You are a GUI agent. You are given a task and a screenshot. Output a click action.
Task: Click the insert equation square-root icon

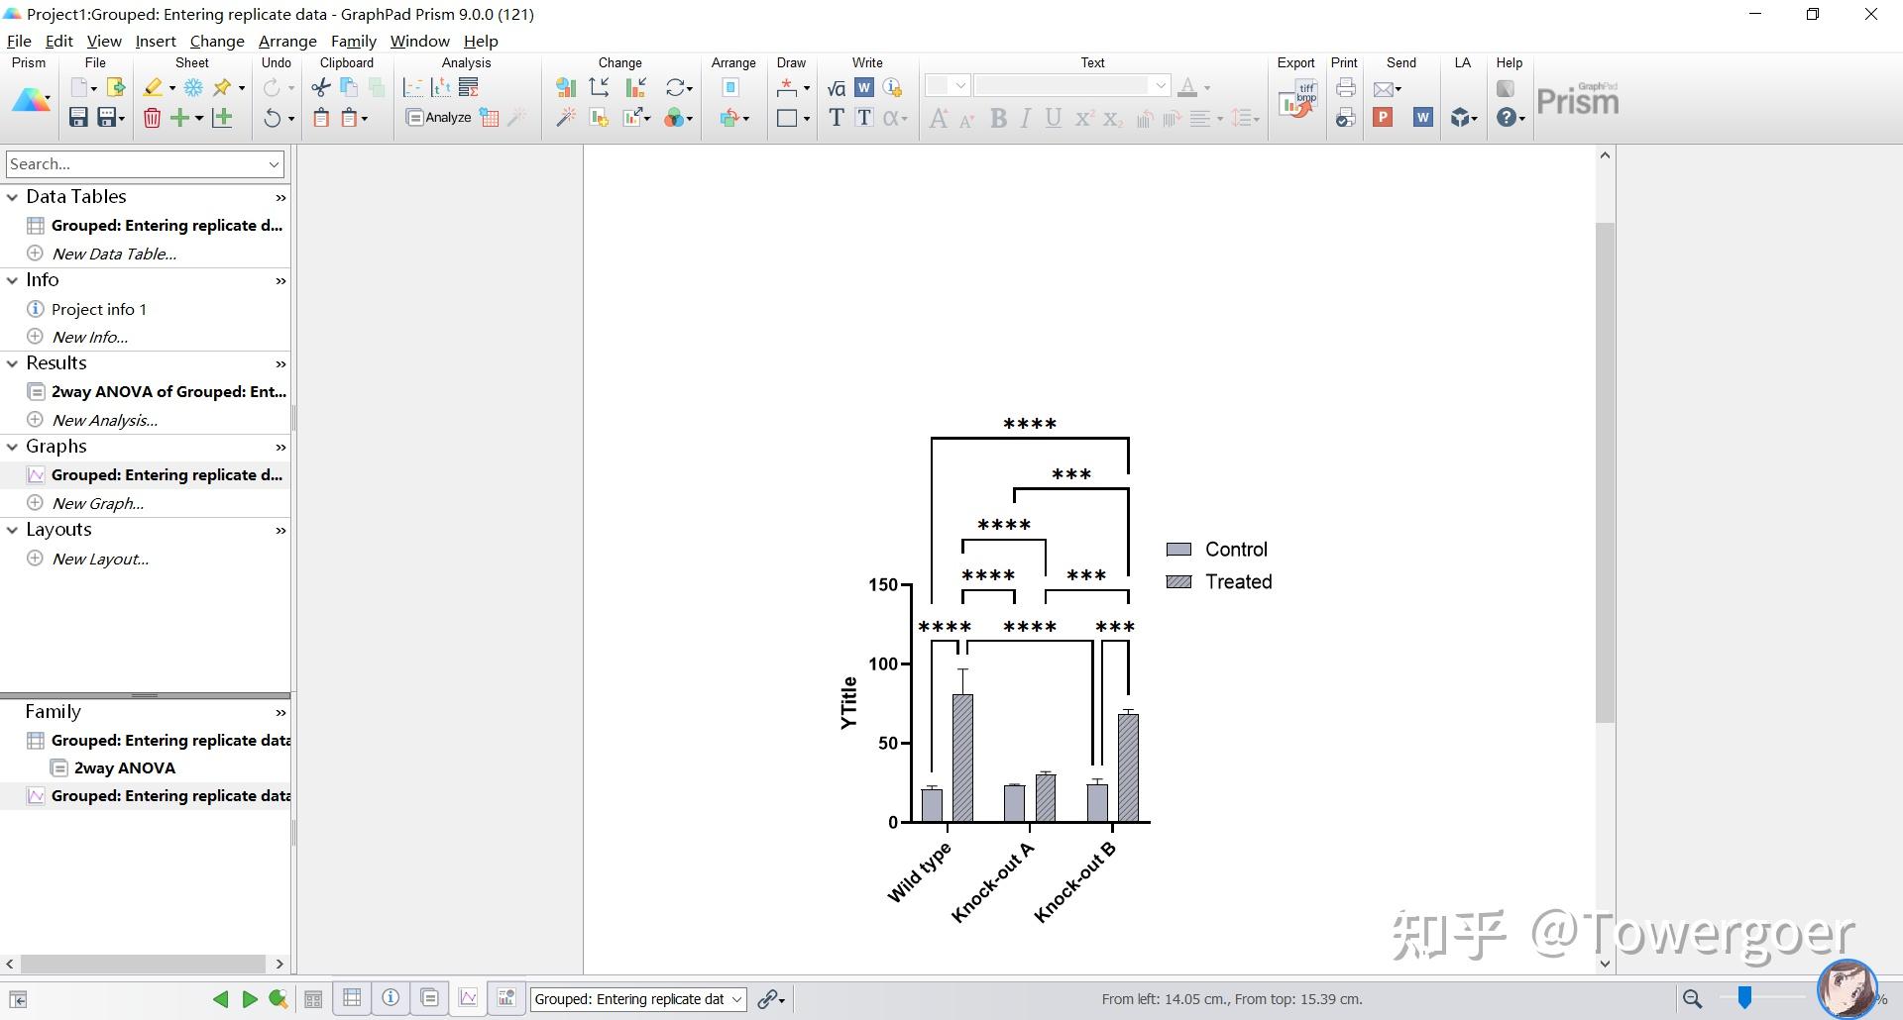point(837,88)
